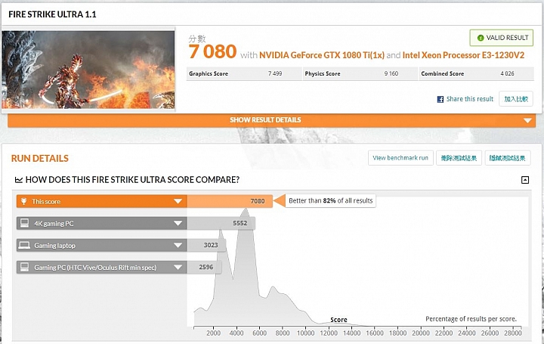Click the Physics Score value 9 160

[x=391, y=73]
